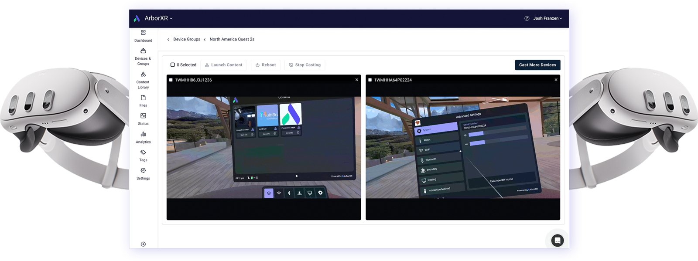Close the cast stream for 1WMHH86J3J1236

click(x=357, y=80)
